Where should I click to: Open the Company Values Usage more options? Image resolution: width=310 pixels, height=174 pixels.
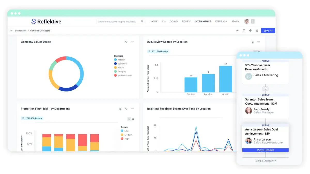pos(132,42)
